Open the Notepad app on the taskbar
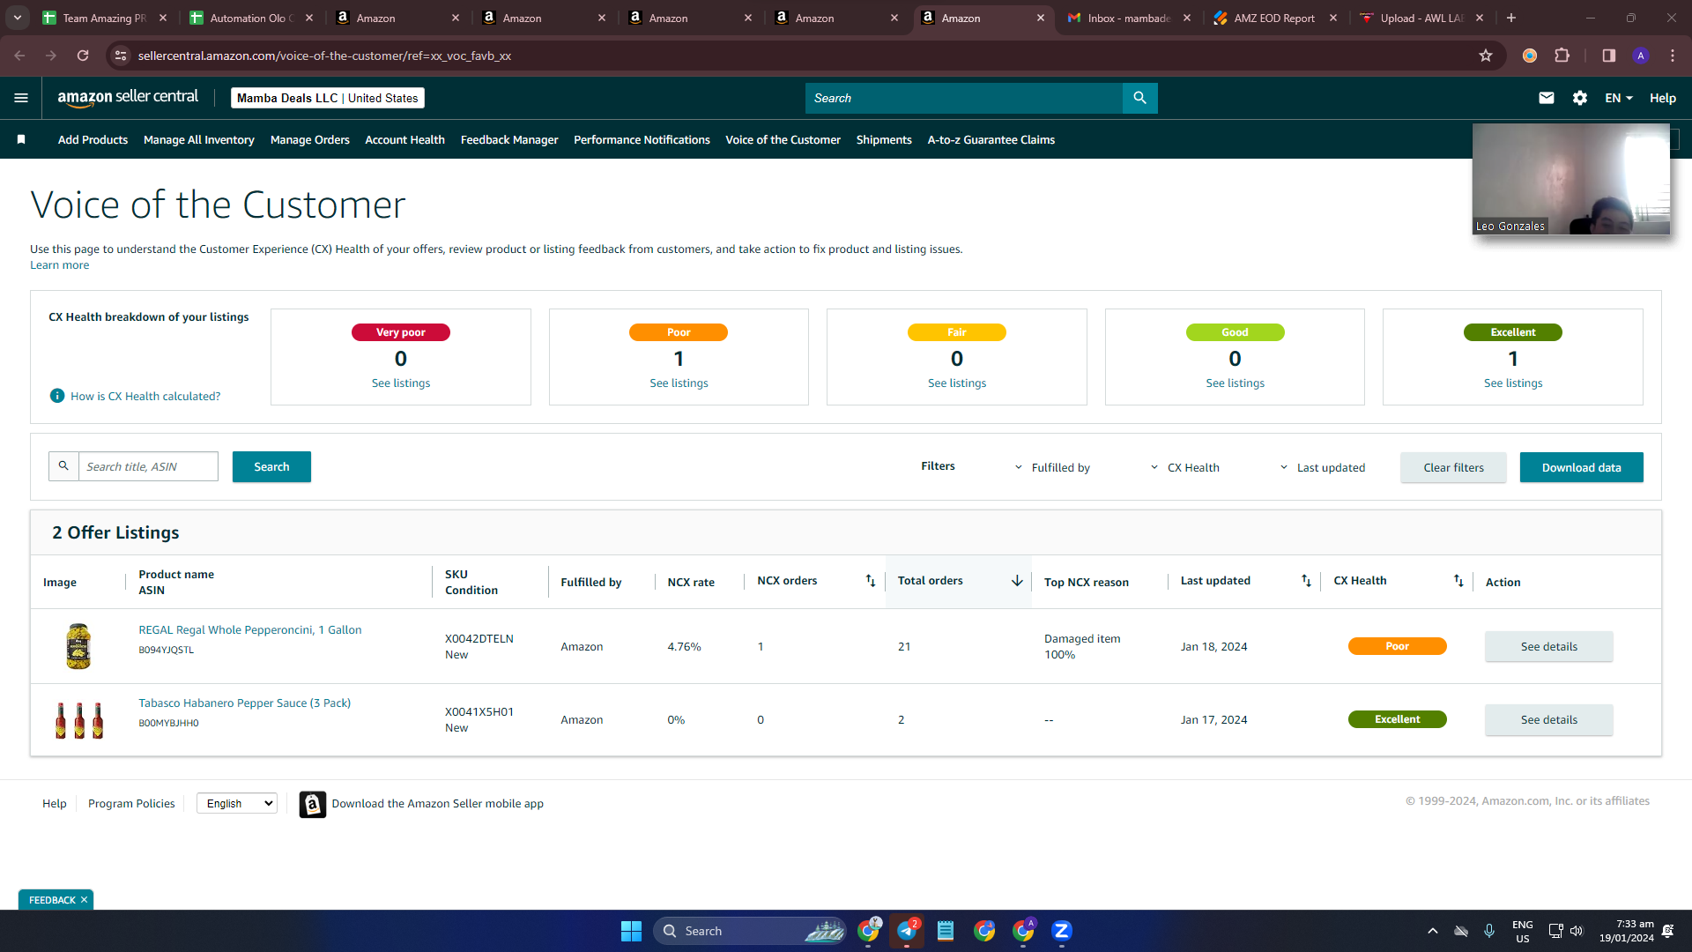The width and height of the screenshot is (1692, 952). pyautogui.click(x=946, y=931)
